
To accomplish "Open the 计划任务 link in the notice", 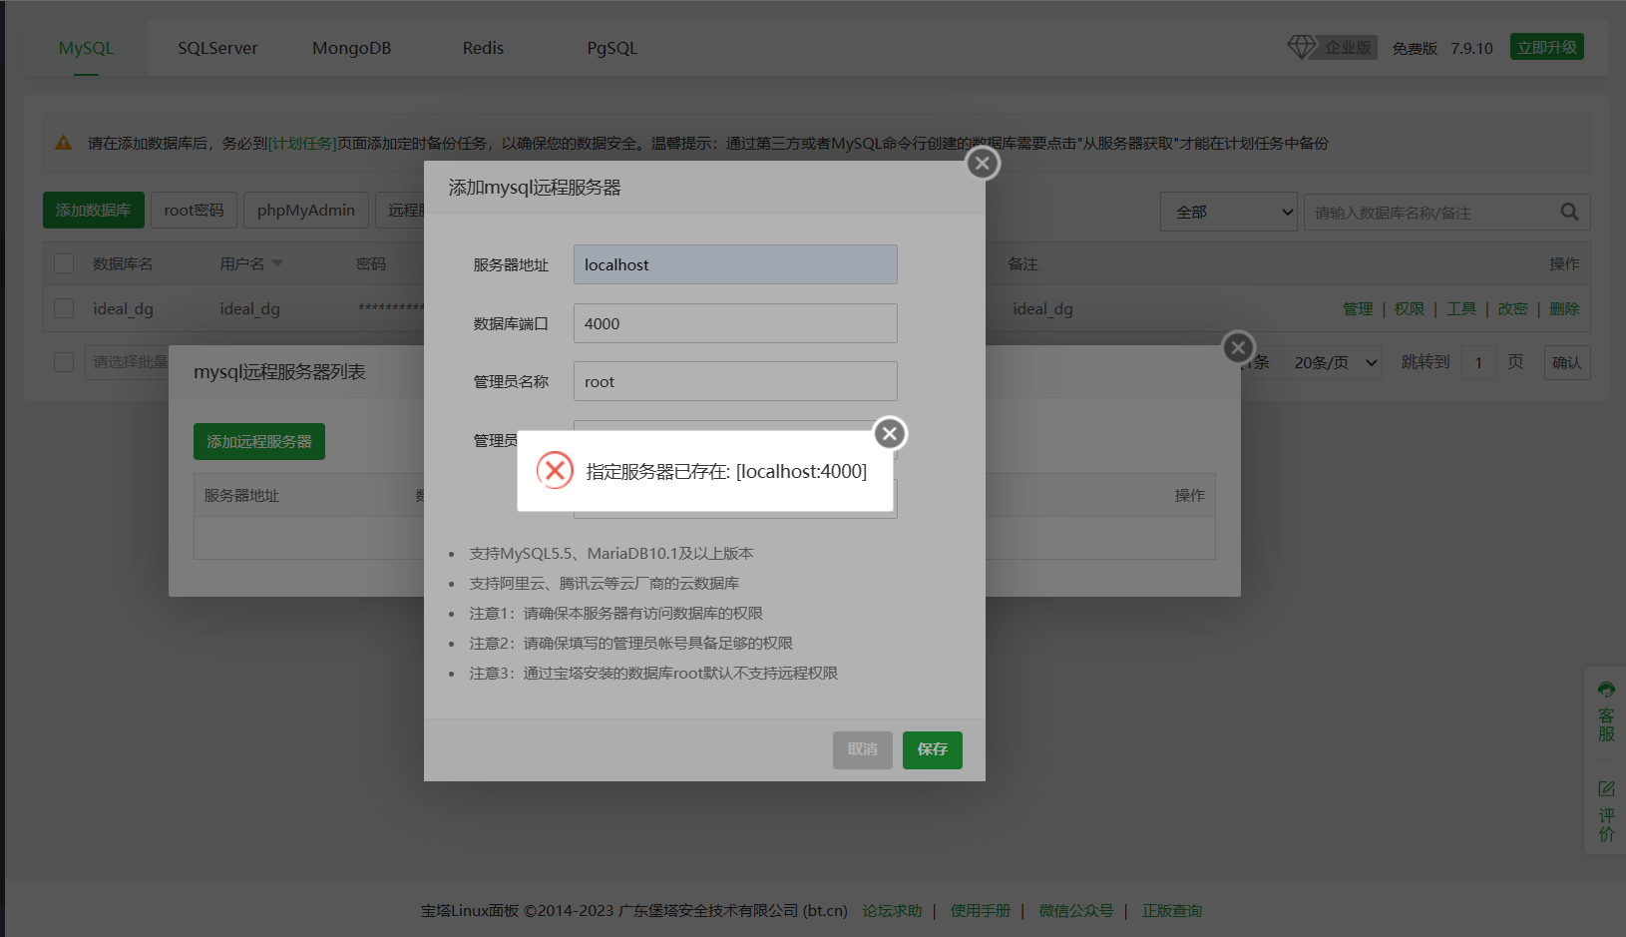I will pyautogui.click(x=302, y=143).
